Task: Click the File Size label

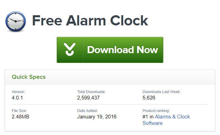Action: (x=19, y=111)
